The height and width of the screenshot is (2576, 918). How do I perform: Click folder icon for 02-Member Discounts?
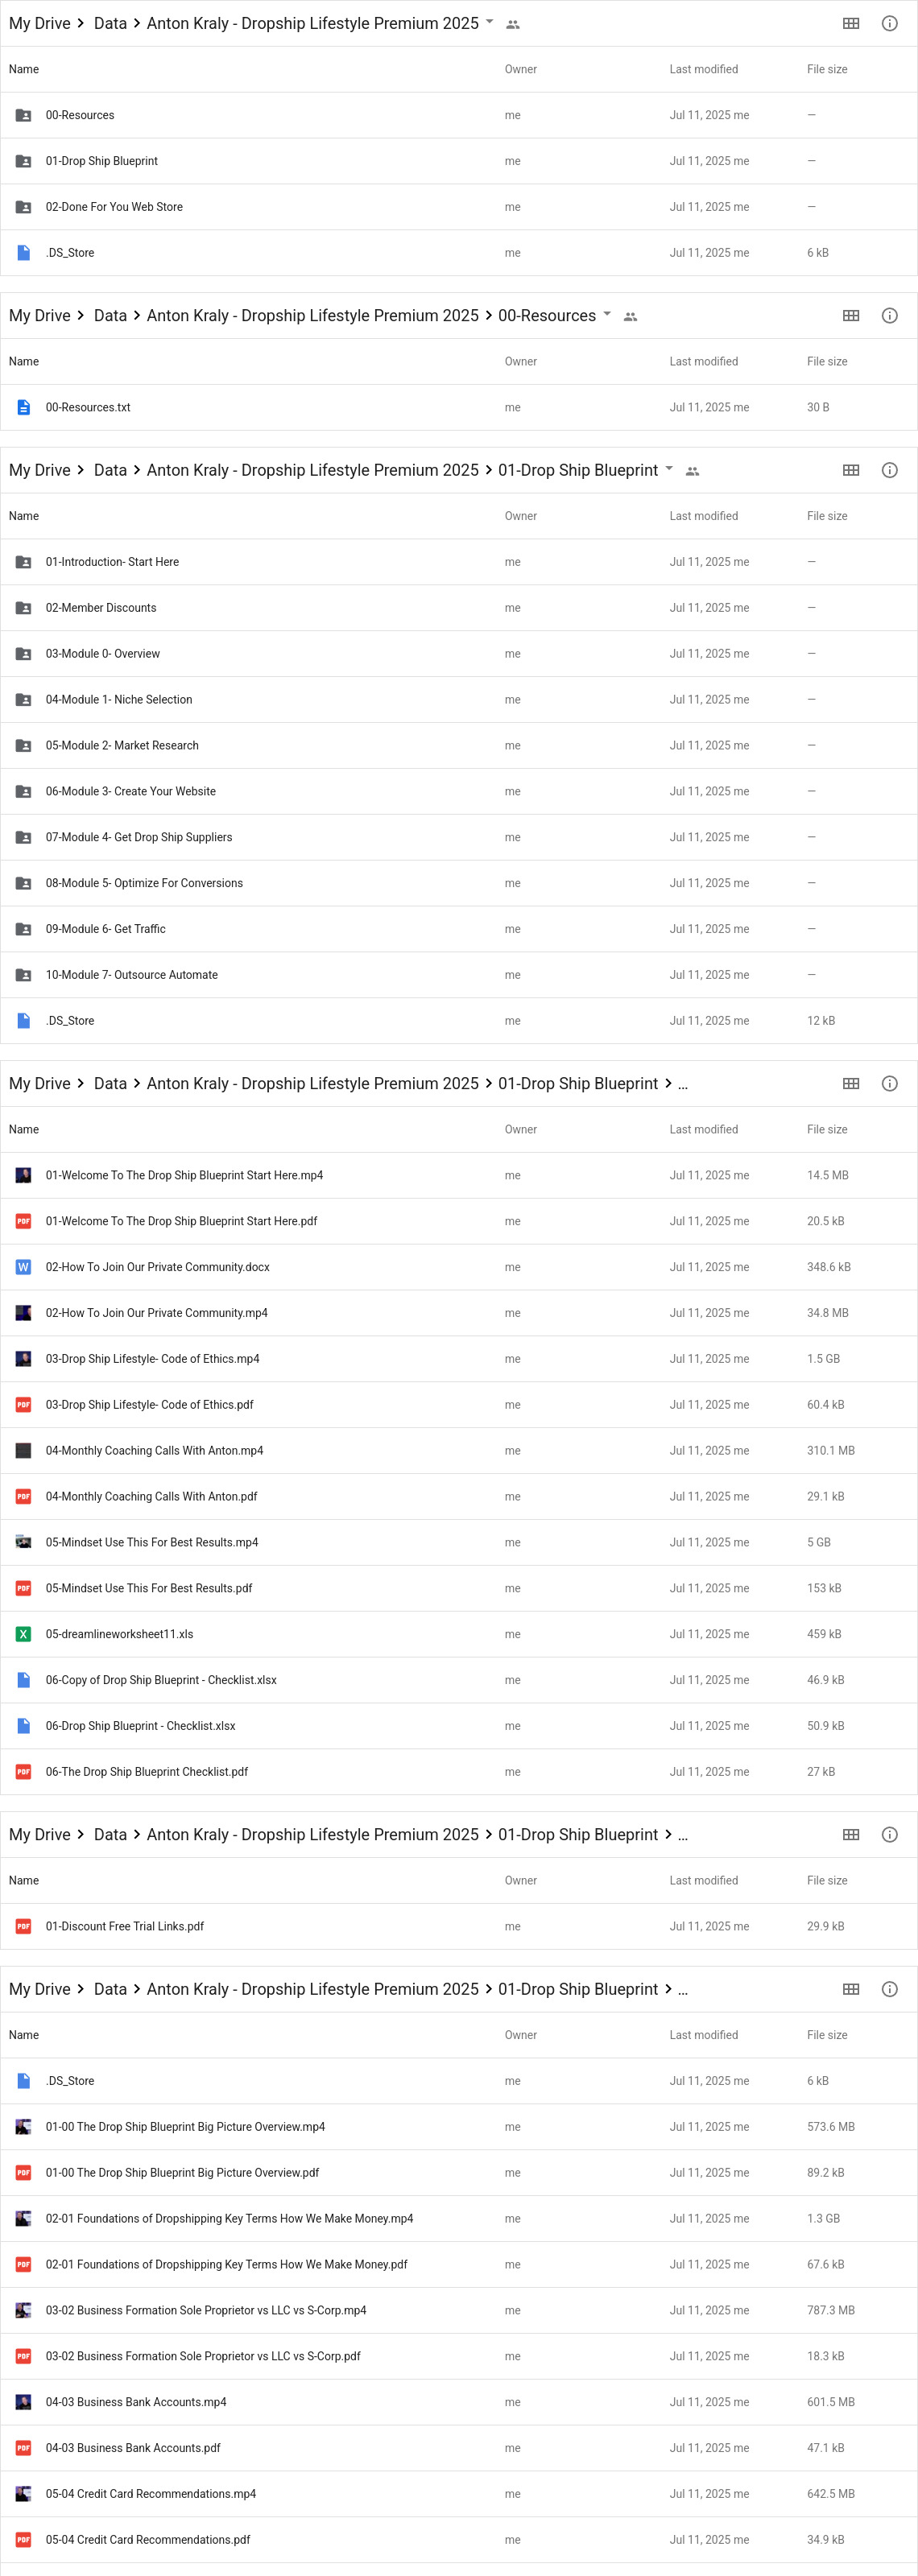coord(23,608)
